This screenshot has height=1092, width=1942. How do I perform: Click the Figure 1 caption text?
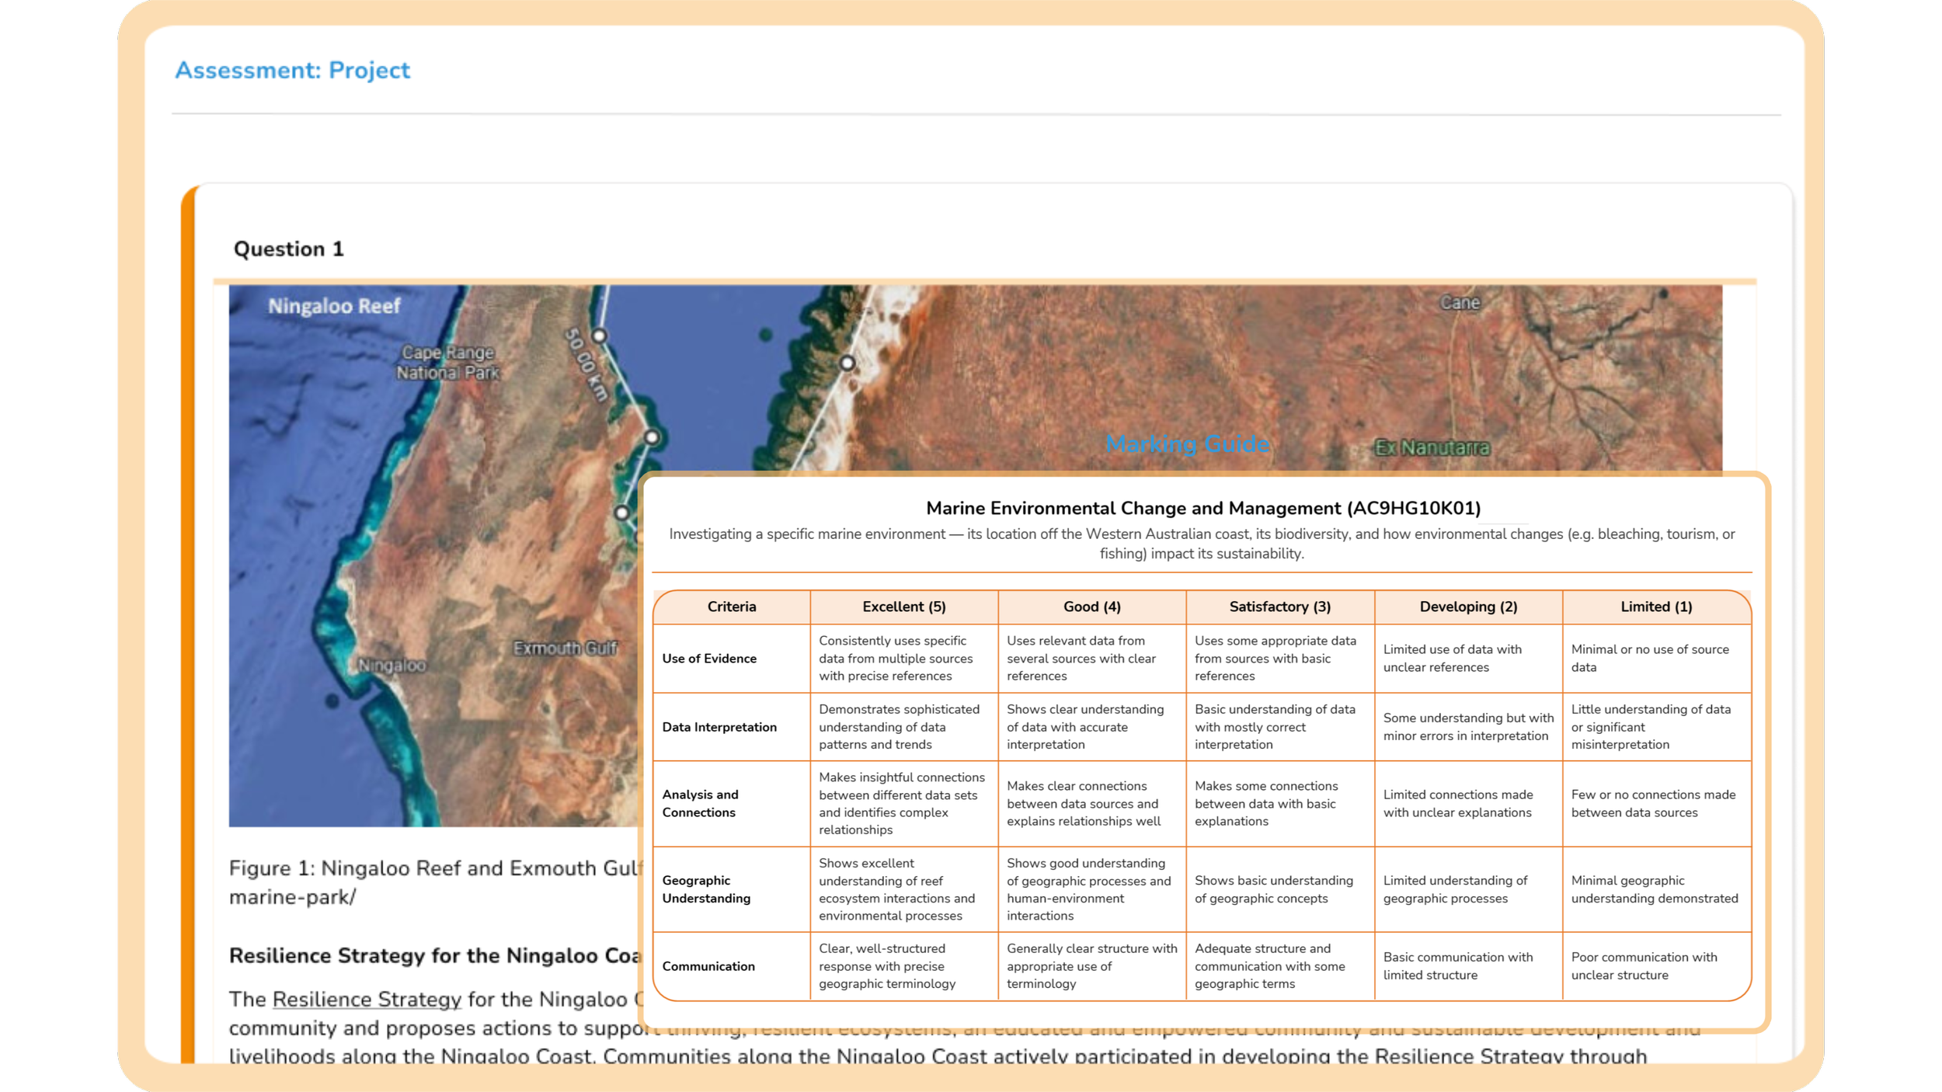tap(435, 882)
